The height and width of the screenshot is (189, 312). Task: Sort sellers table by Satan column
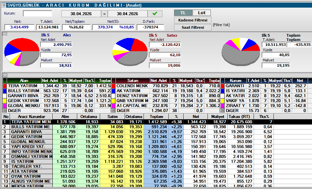pyautogui.click(x=133, y=81)
